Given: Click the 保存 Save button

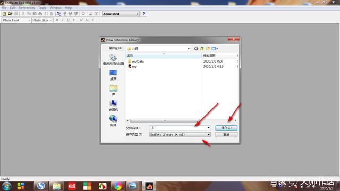Looking at the screenshot, I should point(226,128).
